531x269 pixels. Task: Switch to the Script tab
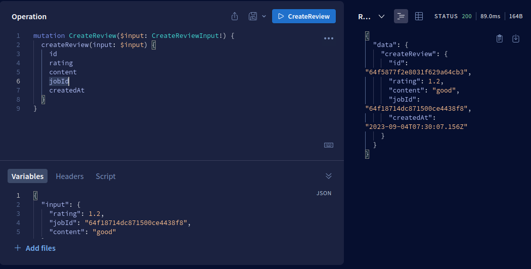(x=106, y=176)
